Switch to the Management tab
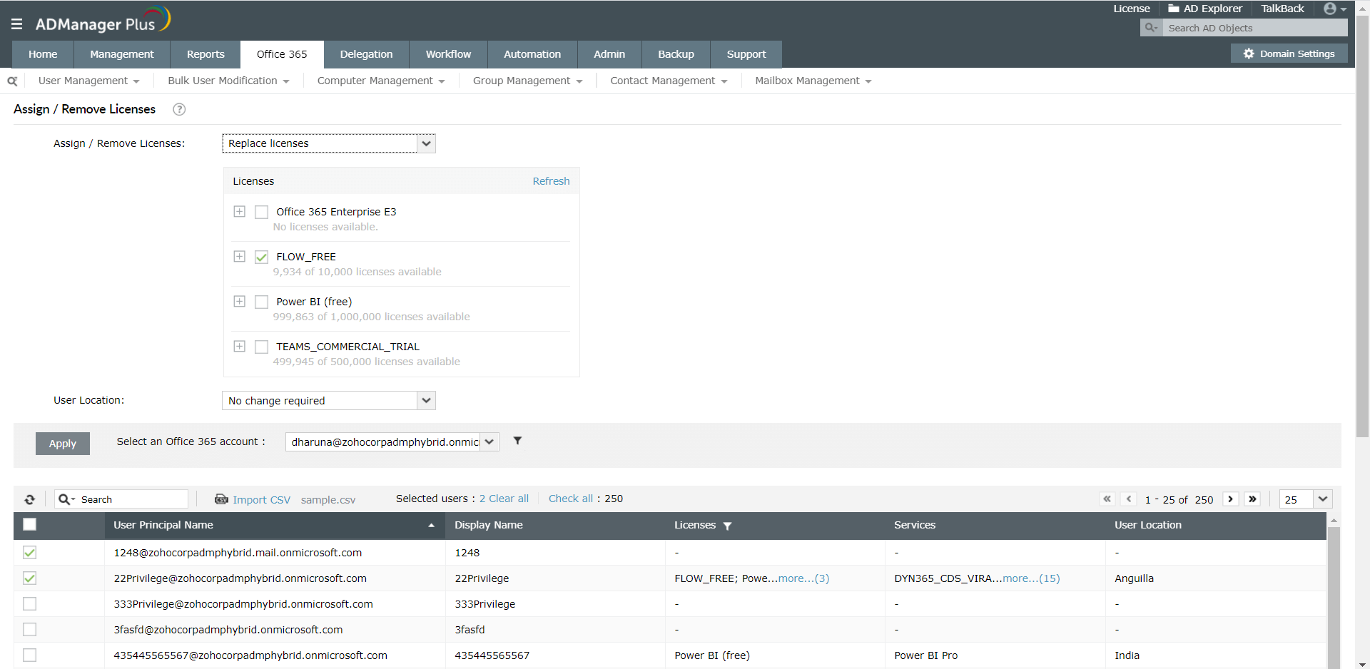Screen dimensions: 1370x669 [122, 54]
